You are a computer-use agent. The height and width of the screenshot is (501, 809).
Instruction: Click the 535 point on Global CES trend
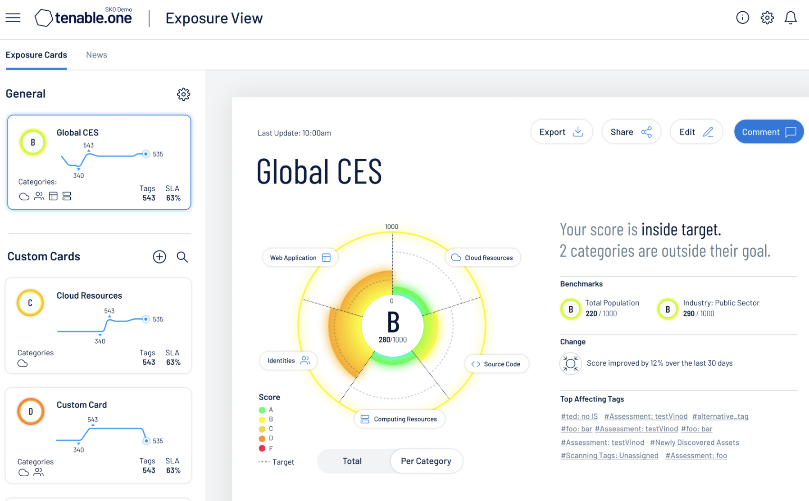click(x=145, y=154)
